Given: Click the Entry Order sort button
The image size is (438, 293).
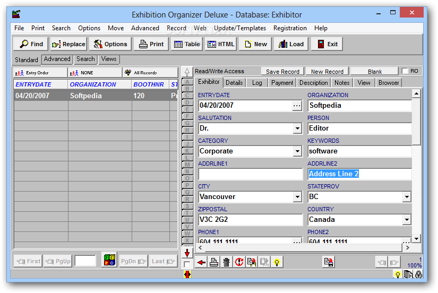Looking at the screenshot, I should 40,73.
